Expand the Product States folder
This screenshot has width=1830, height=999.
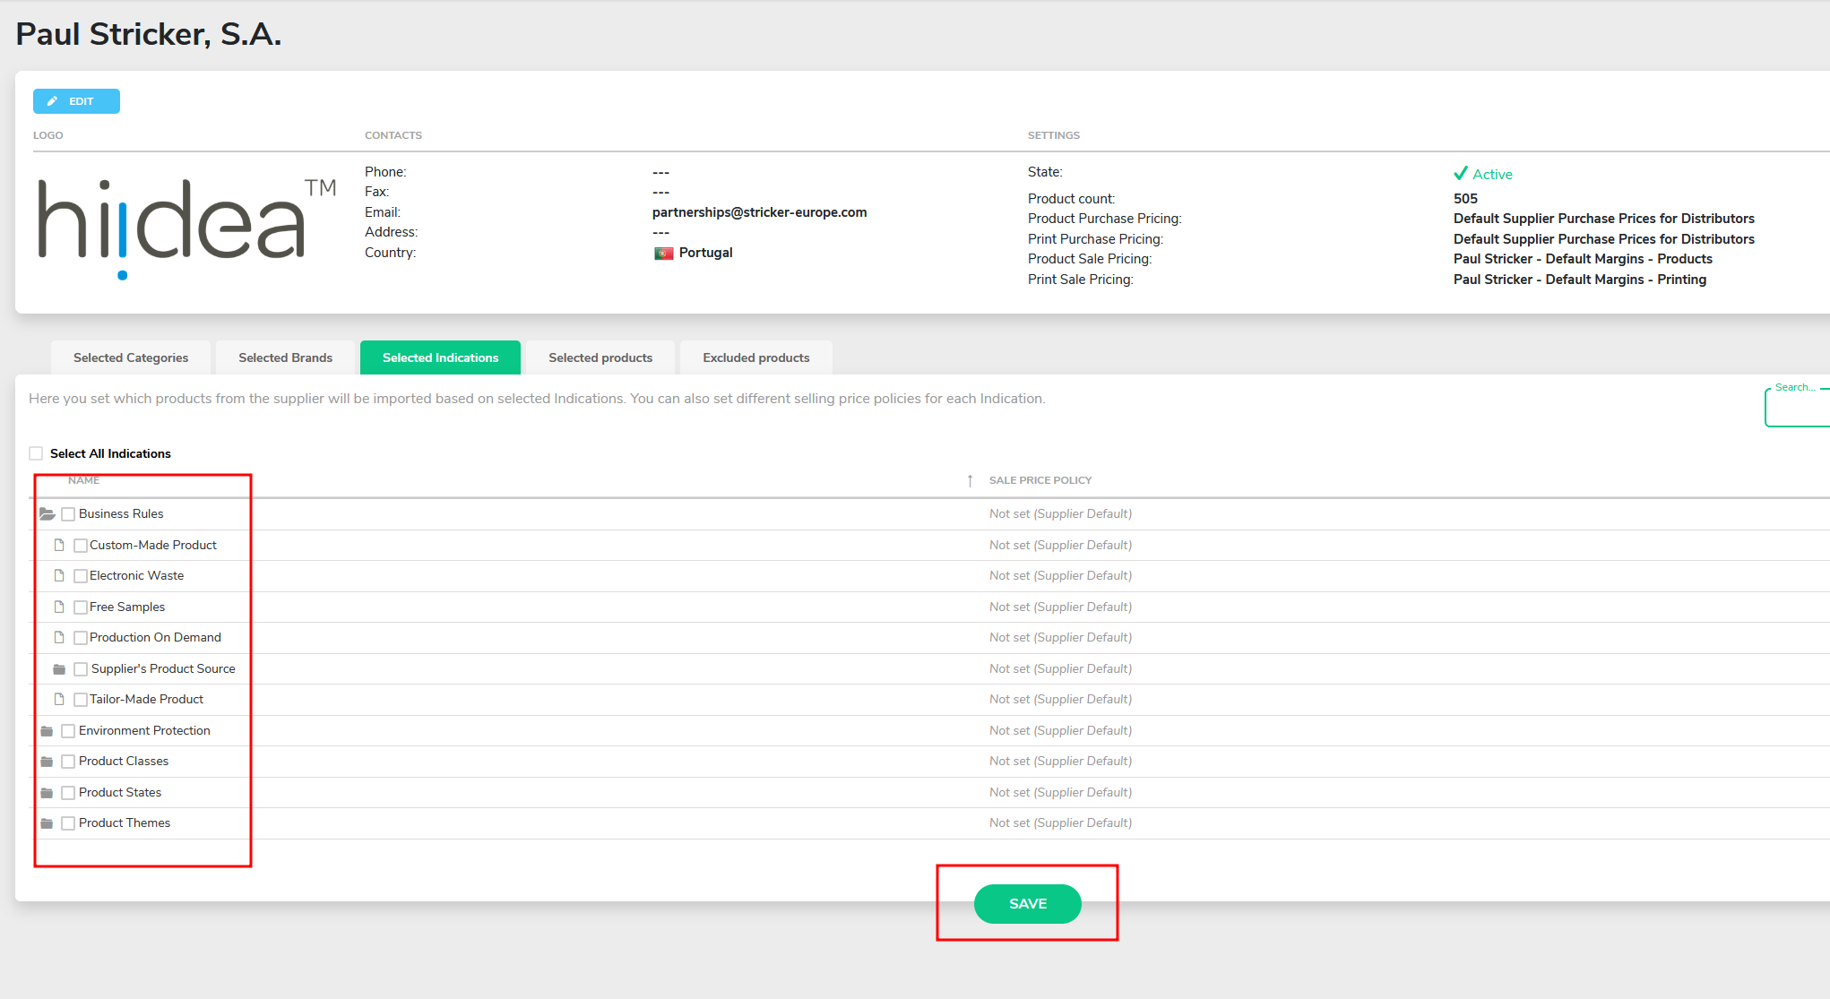click(x=47, y=793)
